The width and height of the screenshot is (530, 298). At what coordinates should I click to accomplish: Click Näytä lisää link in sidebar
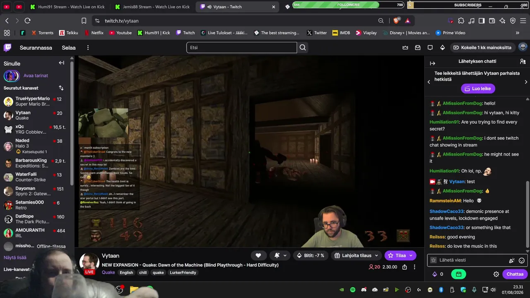tap(15, 257)
